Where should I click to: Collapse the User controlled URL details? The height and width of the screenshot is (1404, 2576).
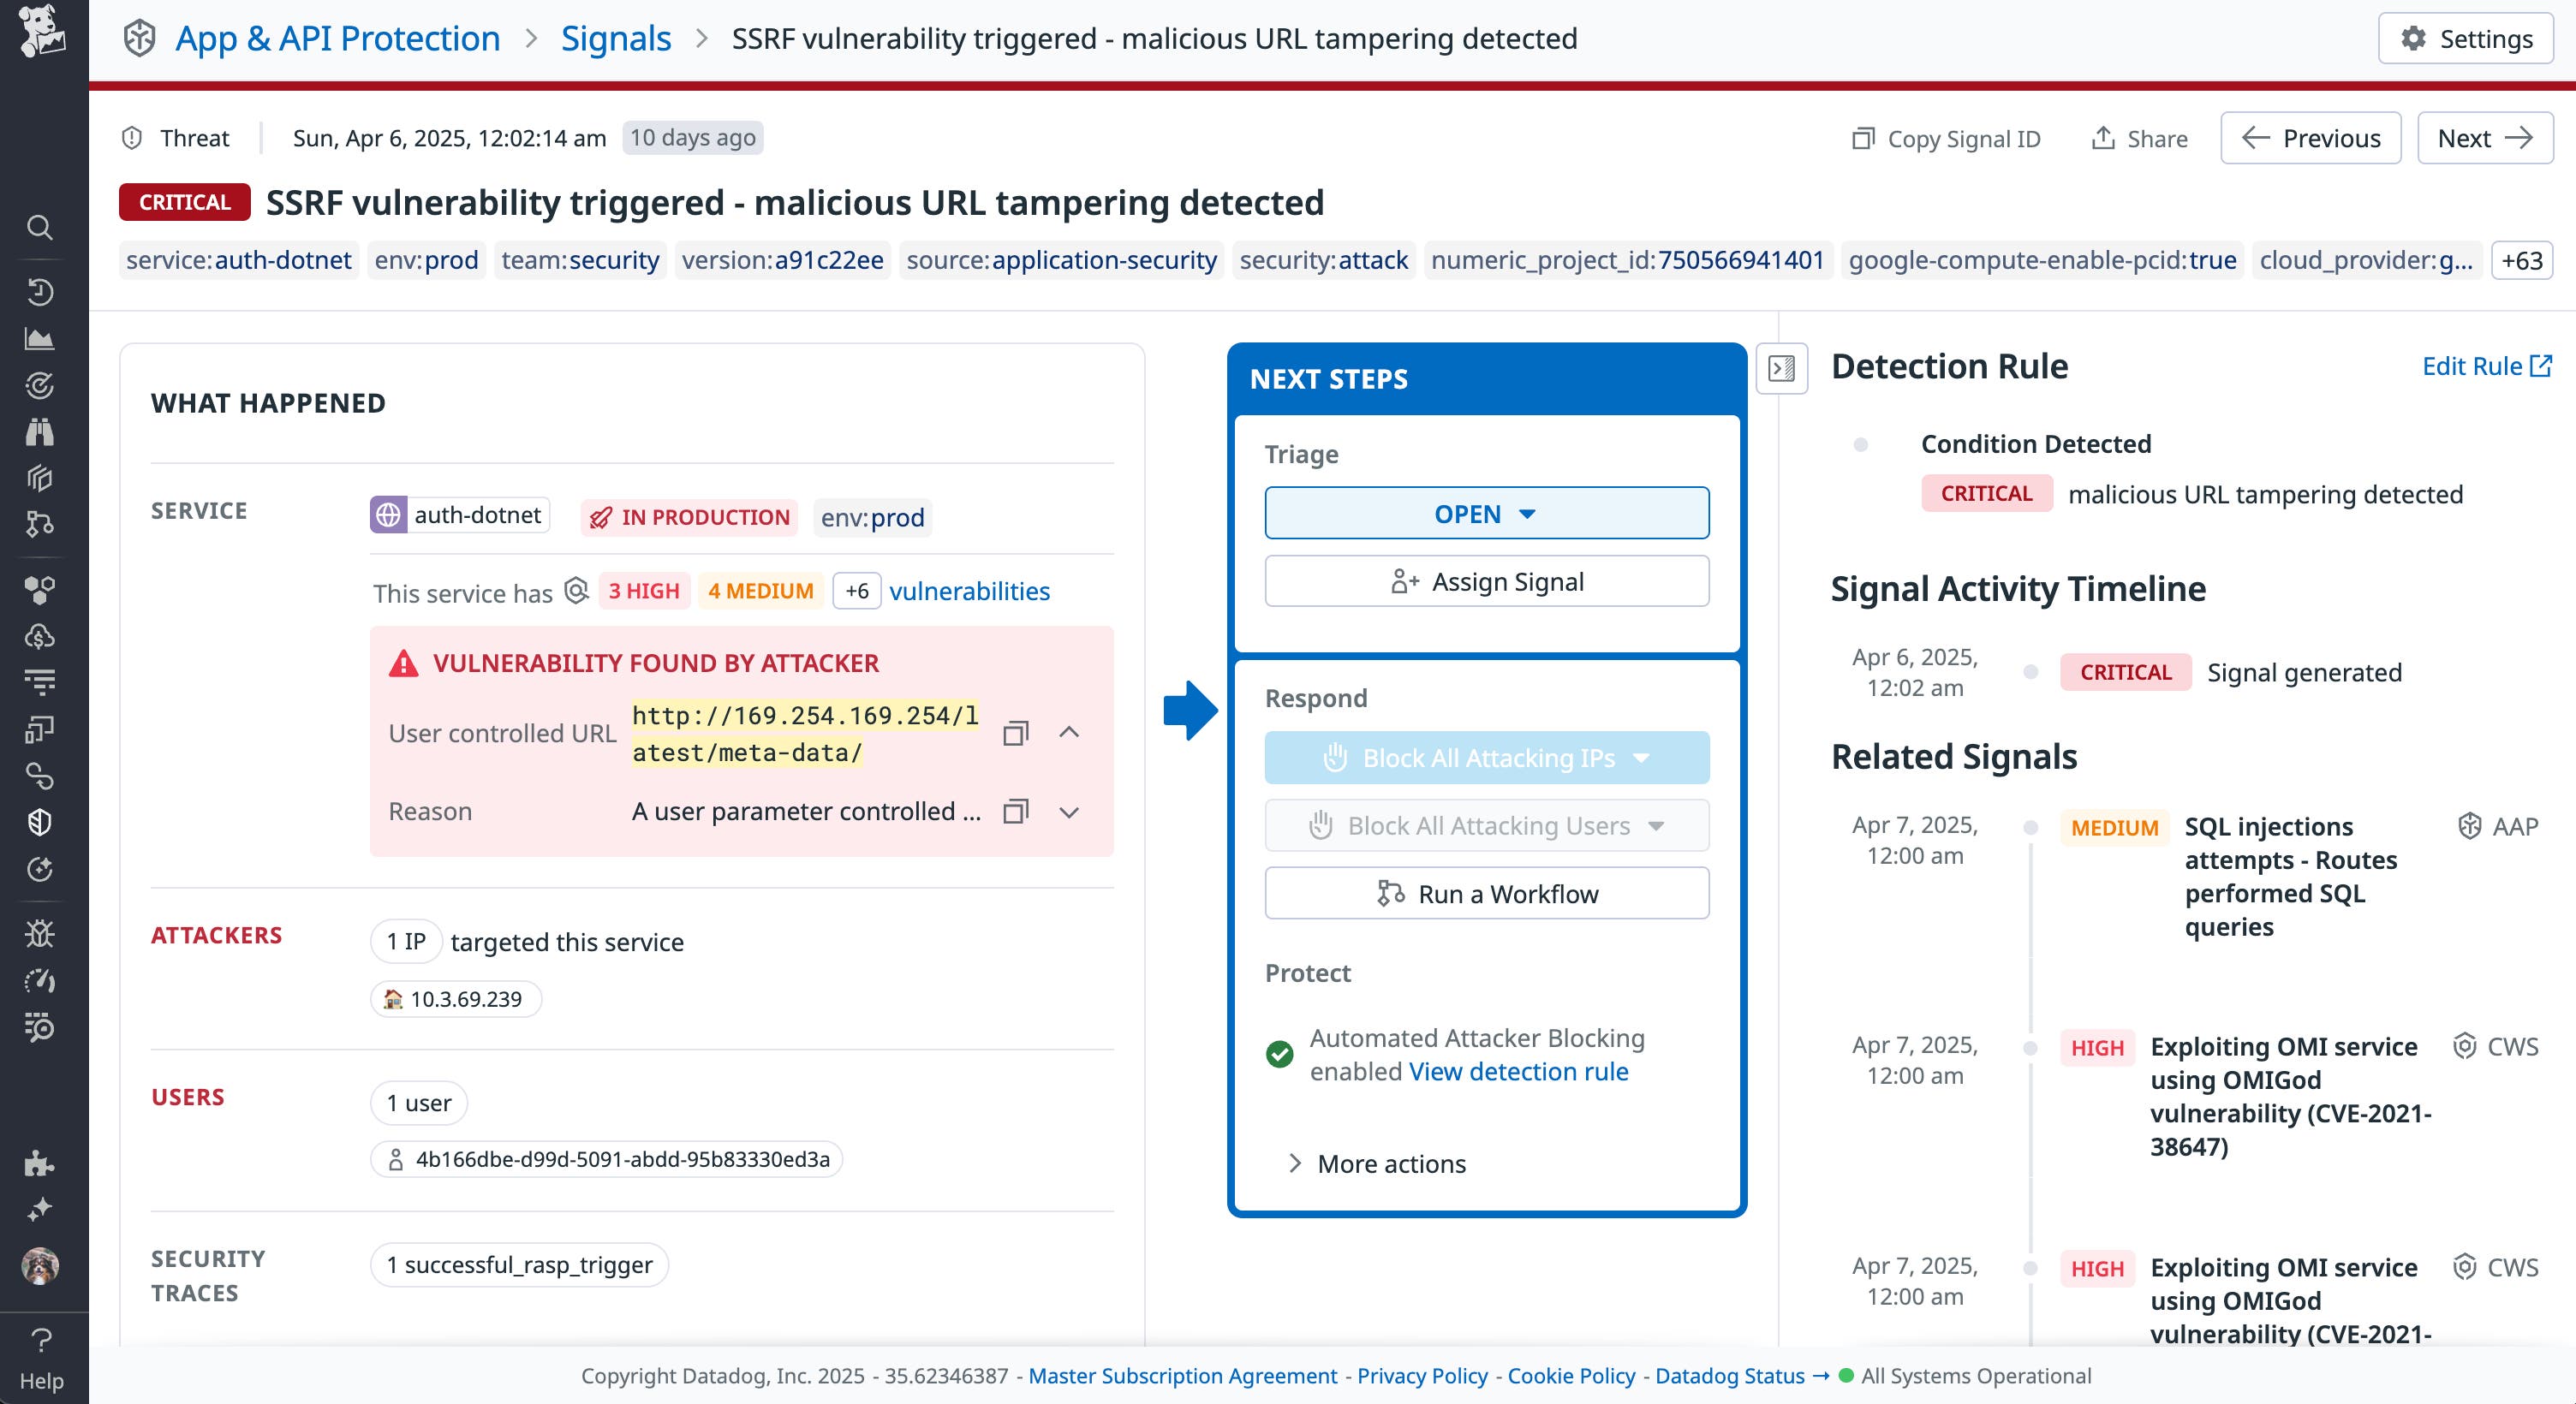[x=1070, y=733]
